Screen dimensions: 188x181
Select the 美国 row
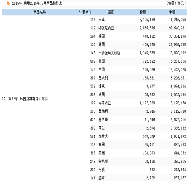pyautogui.click(x=138, y=61)
